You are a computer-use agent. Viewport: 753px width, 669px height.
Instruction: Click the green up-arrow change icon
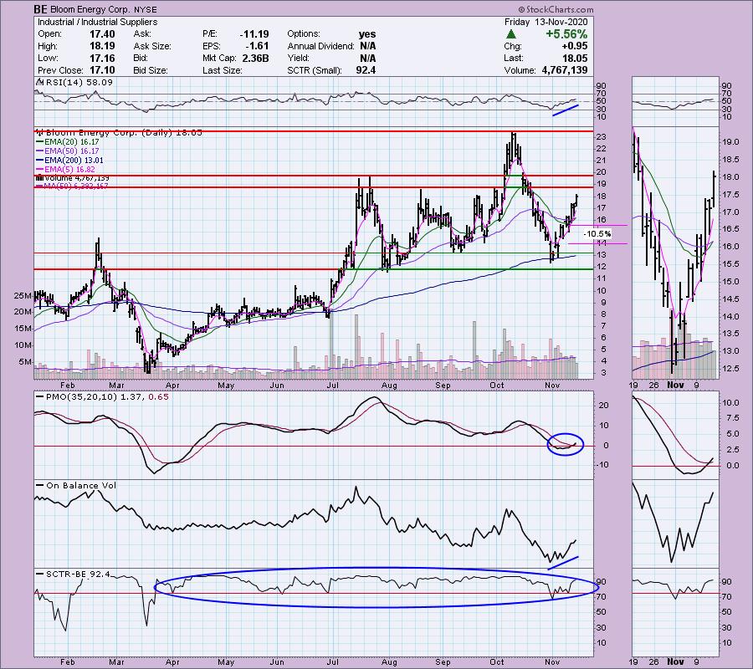point(511,34)
